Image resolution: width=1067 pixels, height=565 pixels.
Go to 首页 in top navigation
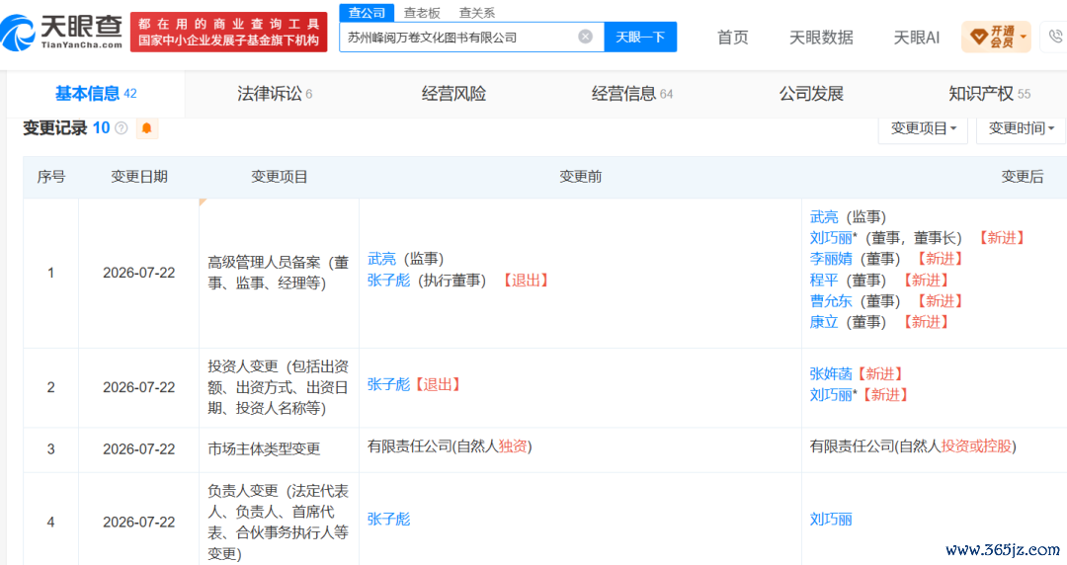click(733, 38)
